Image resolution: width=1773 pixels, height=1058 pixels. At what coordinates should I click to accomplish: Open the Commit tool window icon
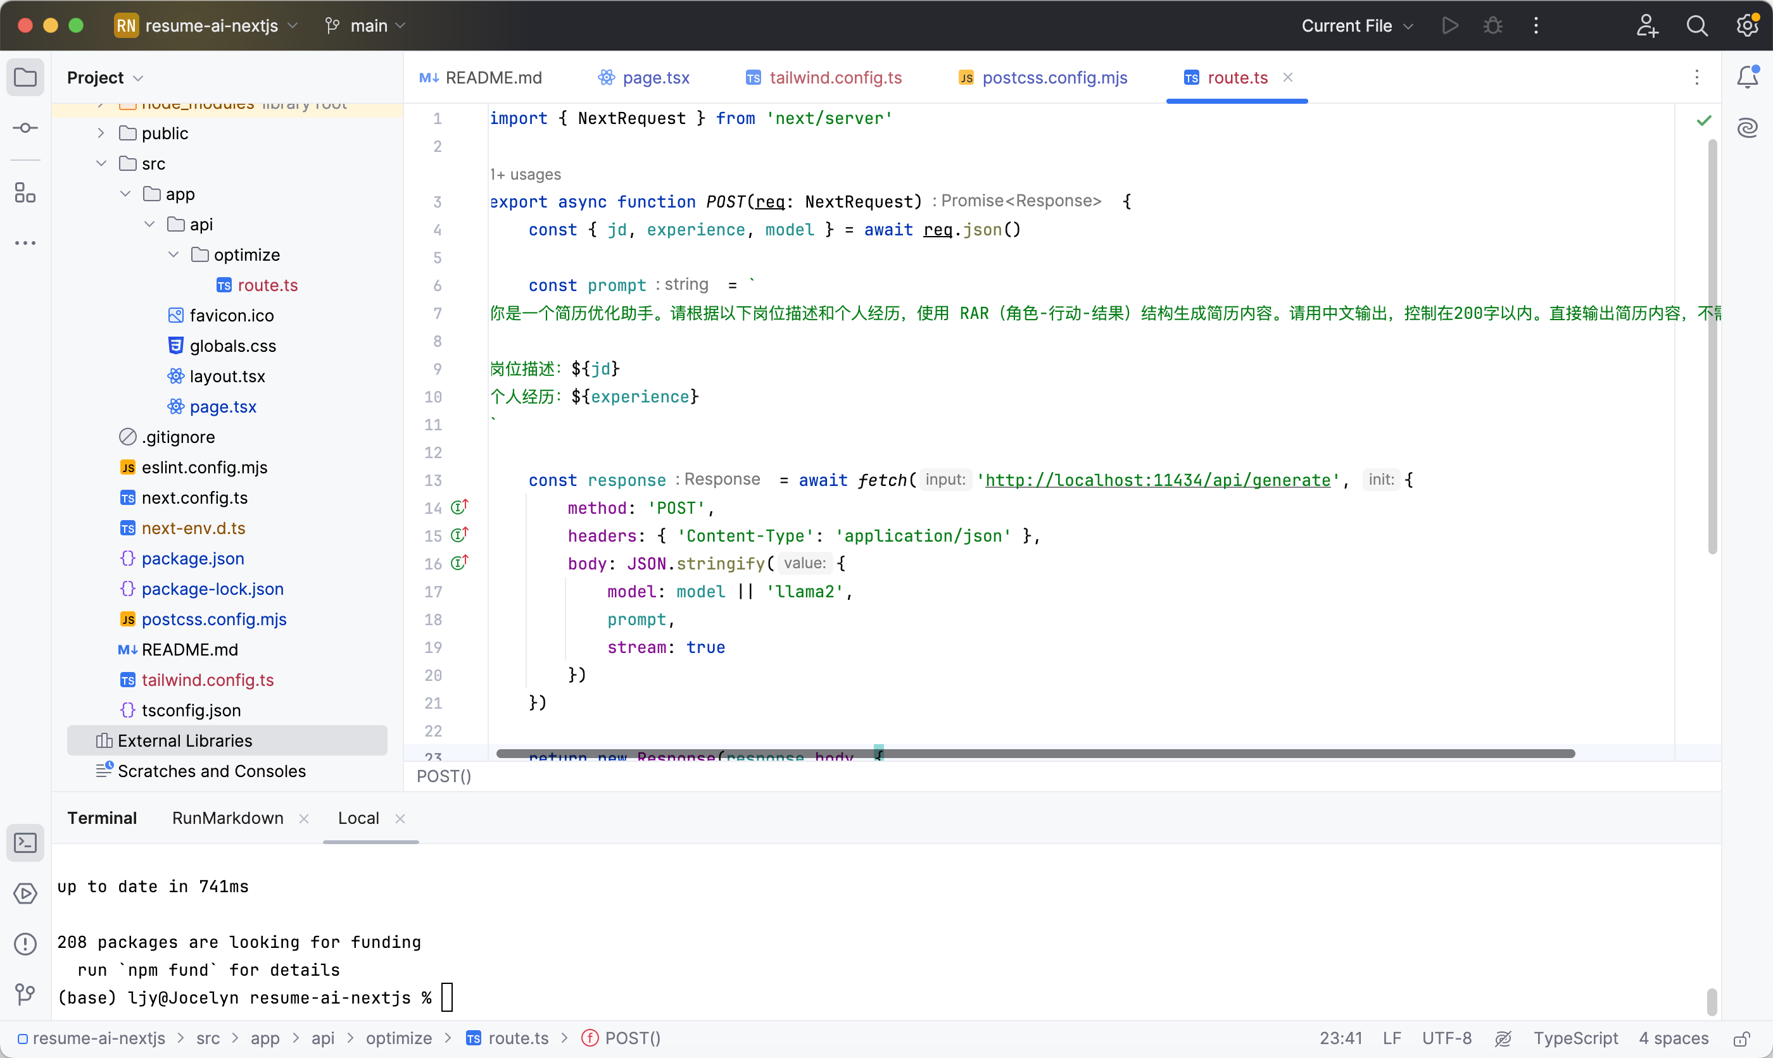25,128
